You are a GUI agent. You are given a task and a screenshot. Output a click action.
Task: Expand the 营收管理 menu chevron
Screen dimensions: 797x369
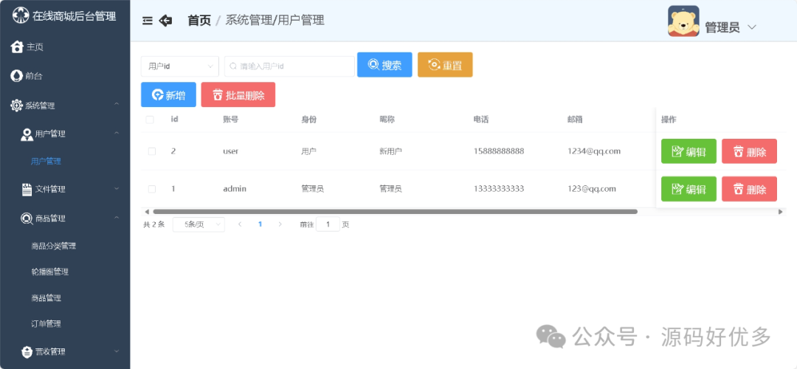(x=117, y=351)
